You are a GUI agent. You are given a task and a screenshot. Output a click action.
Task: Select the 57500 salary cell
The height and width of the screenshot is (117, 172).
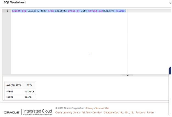(x=14, y=91)
